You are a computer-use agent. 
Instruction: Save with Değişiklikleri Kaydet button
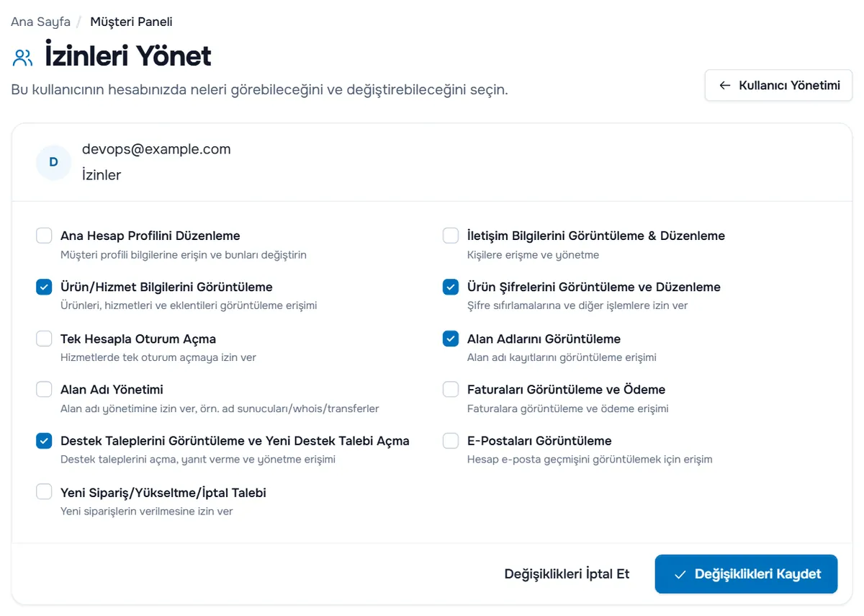click(x=746, y=574)
